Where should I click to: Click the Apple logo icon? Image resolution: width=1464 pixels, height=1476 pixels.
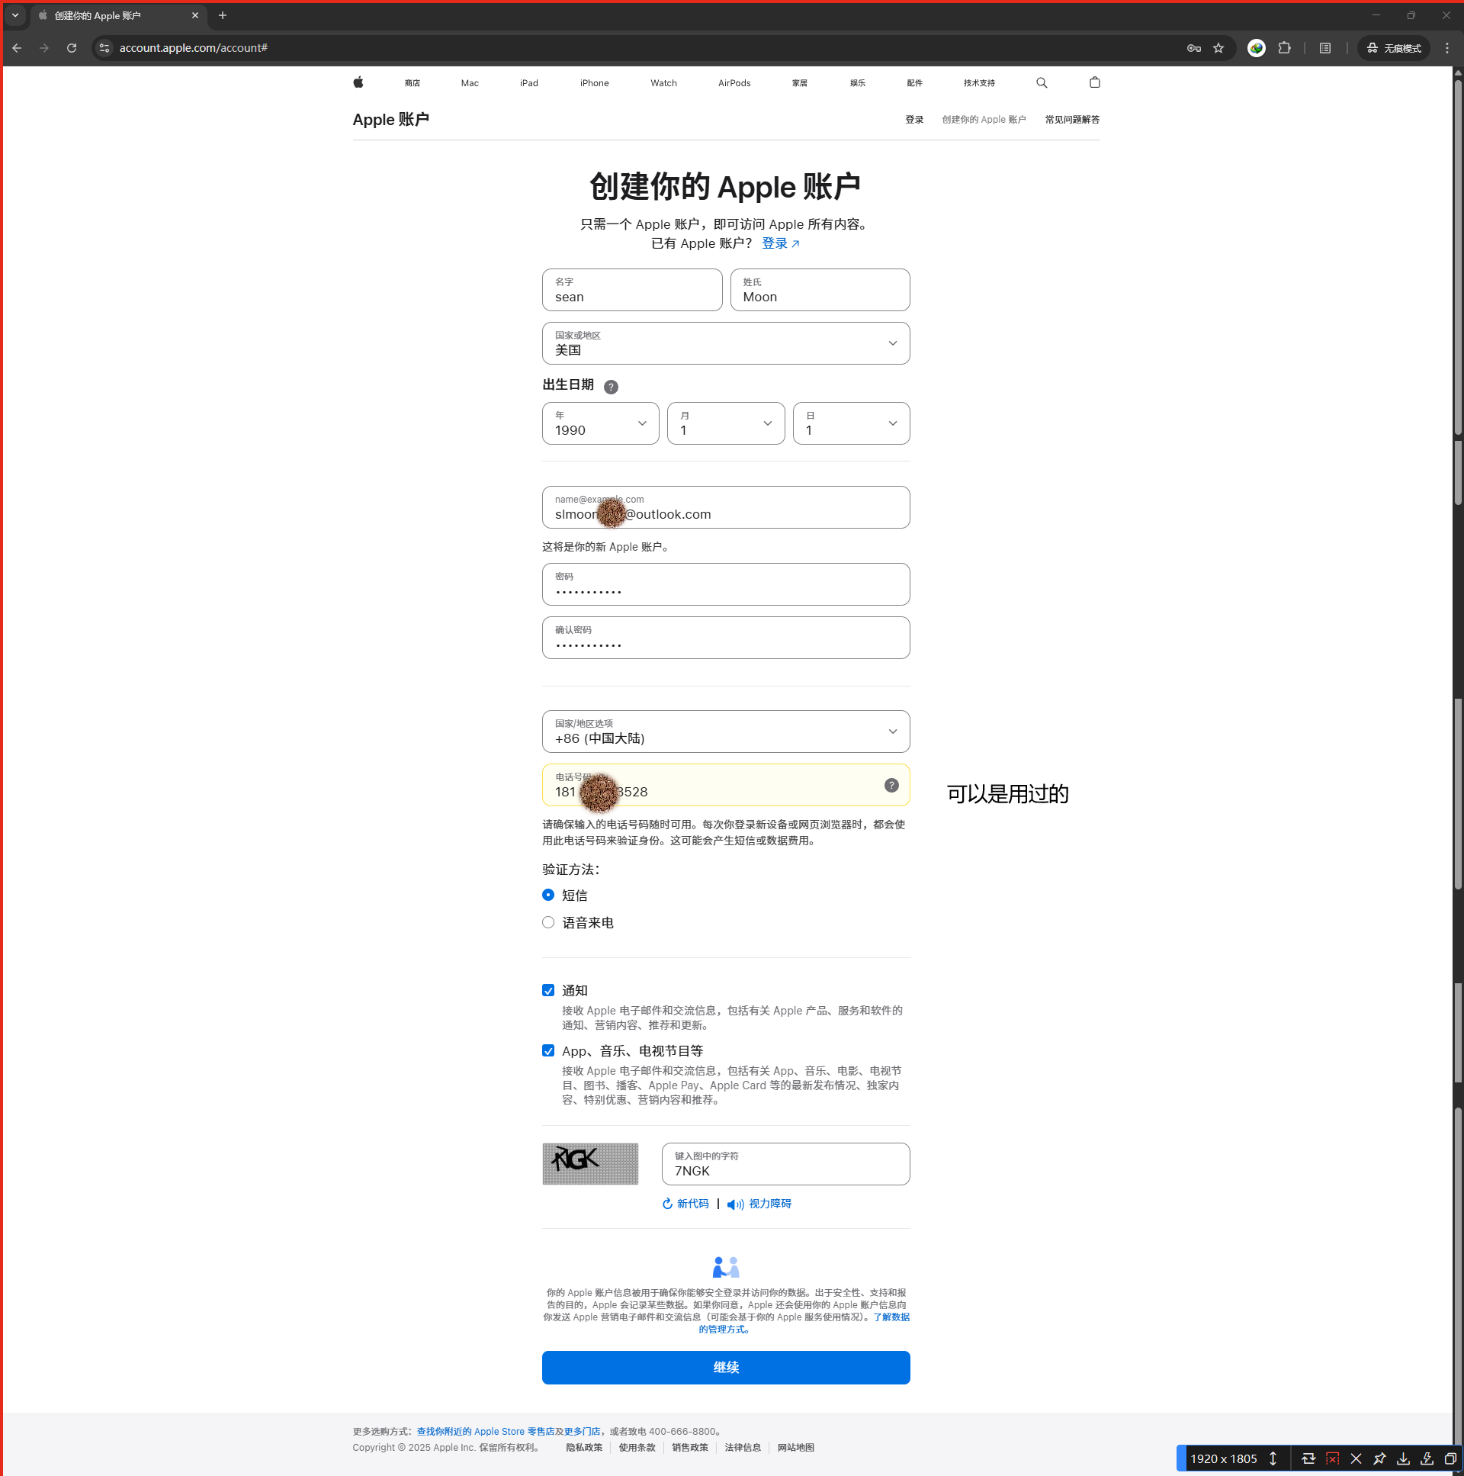click(x=358, y=82)
